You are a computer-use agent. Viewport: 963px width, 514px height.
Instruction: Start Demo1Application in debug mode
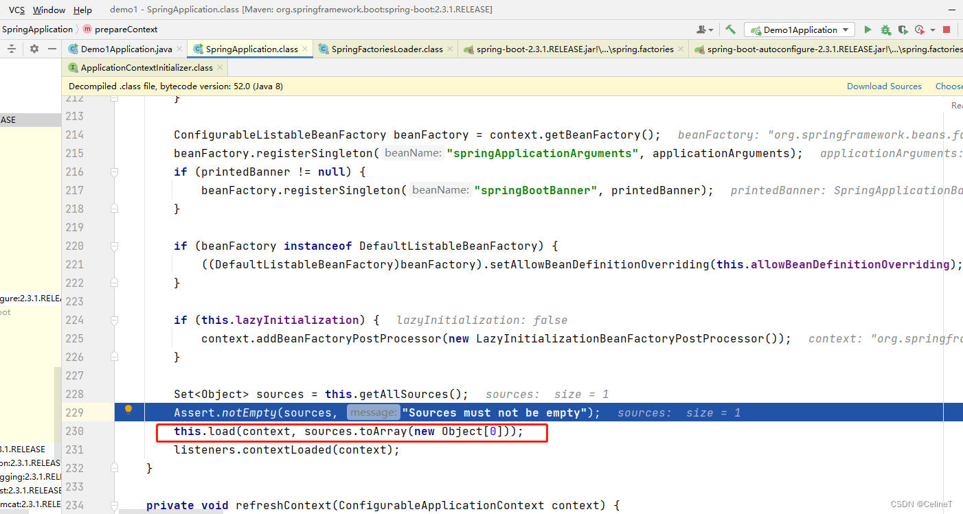(x=885, y=30)
